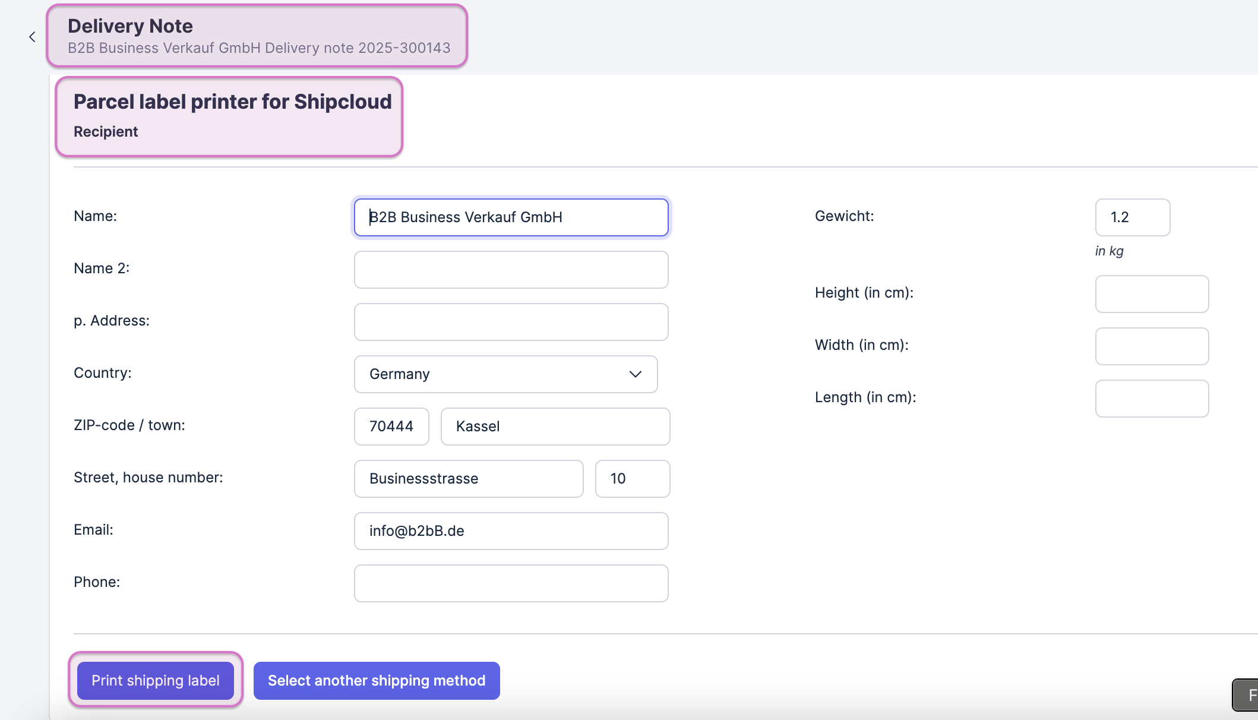Focus the Name input field
The image size is (1258, 720).
(x=511, y=217)
